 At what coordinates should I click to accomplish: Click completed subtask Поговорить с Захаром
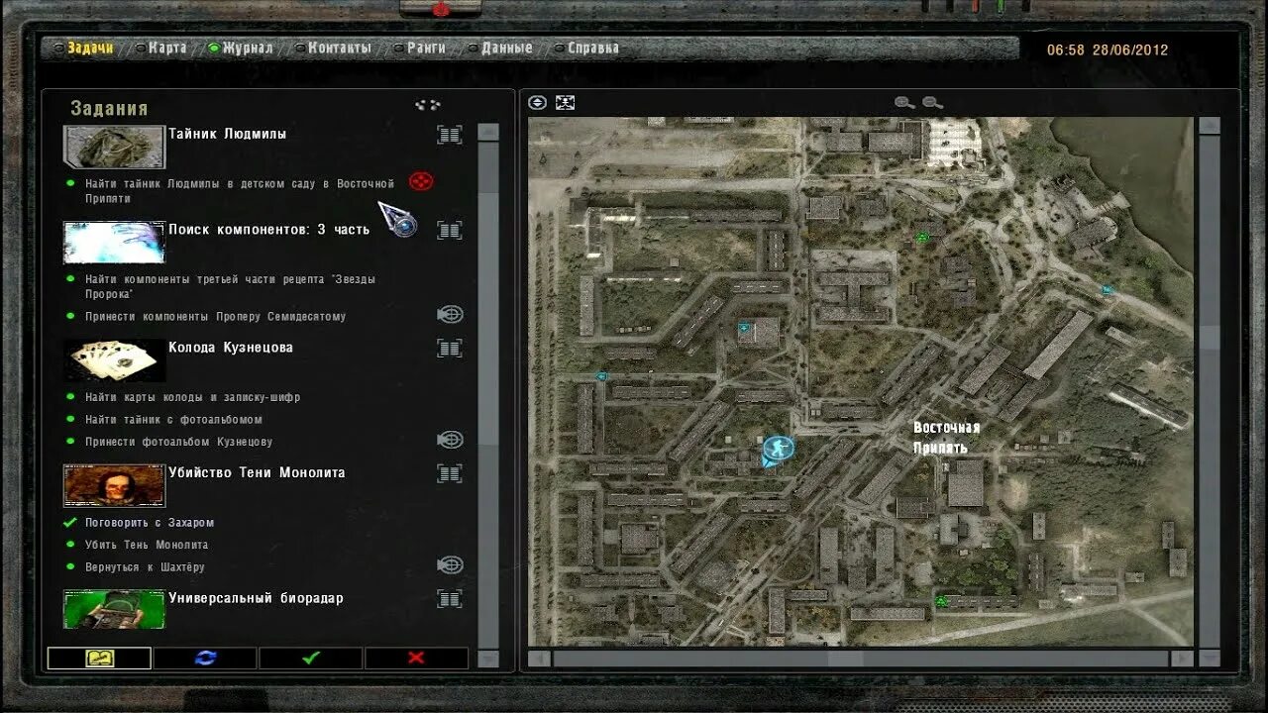click(x=150, y=523)
